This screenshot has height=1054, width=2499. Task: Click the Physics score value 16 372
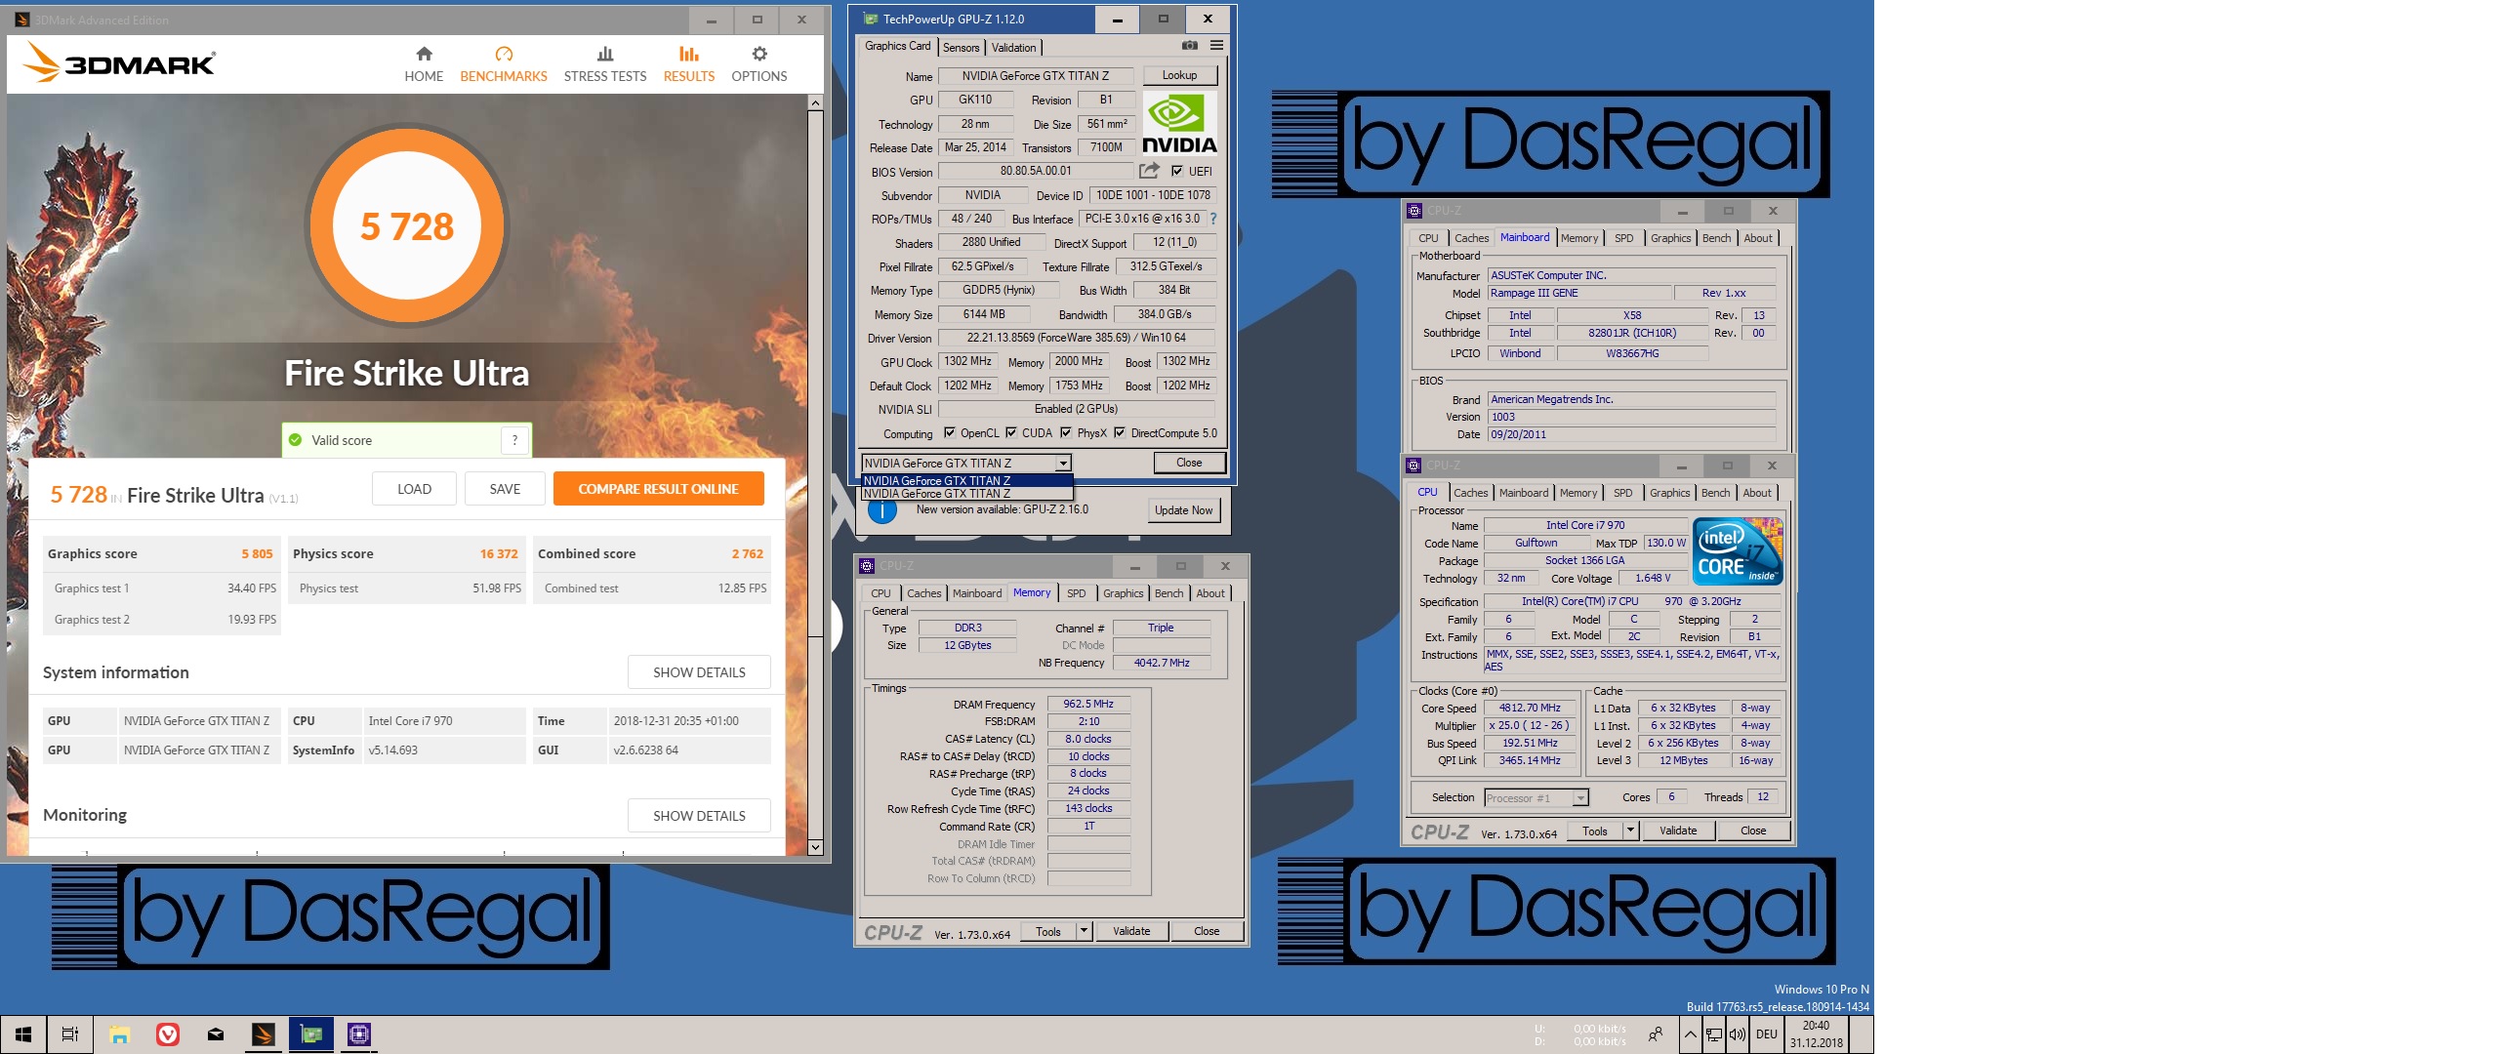coord(499,554)
